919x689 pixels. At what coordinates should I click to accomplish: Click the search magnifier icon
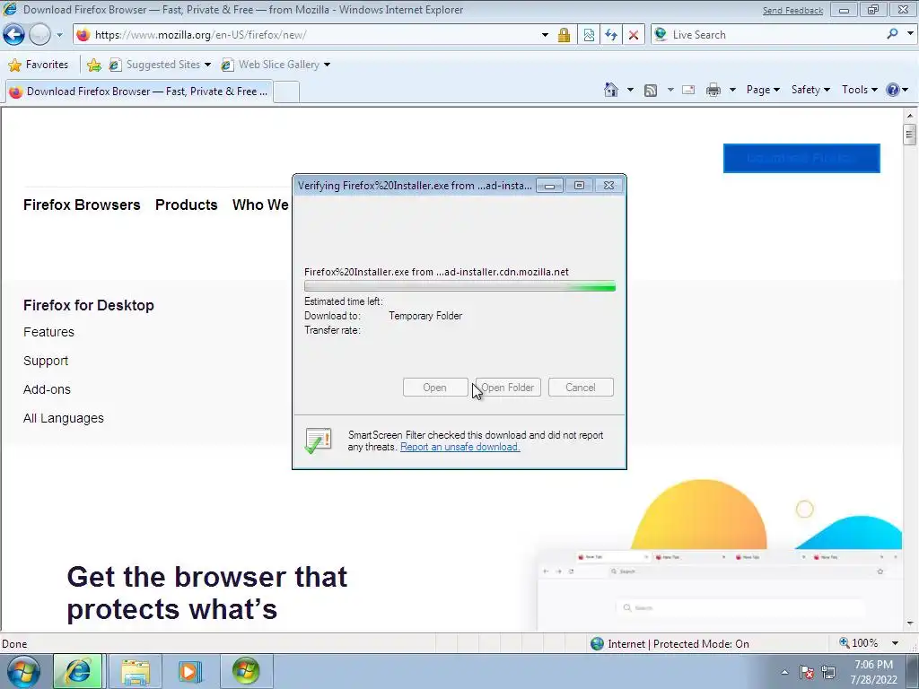892,34
